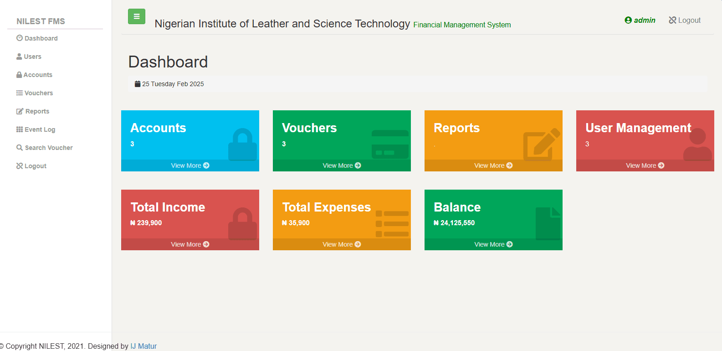The width and height of the screenshot is (722, 351).
Task: Click the Copyright NILEST, 2021 footer text
Action: coord(44,346)
